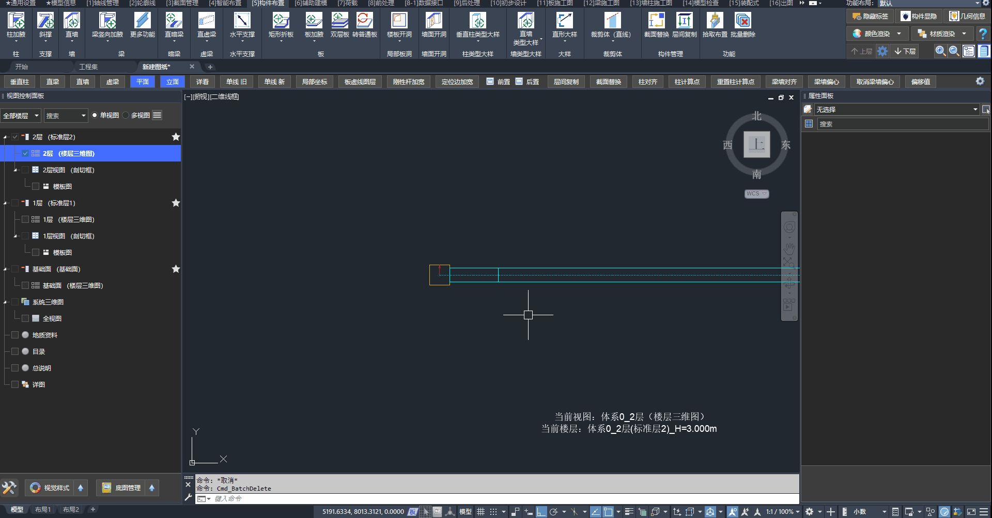992x518 pixels.
Task: Select the 水平支撑 horizontal brace tool
Action: [242, 25]
